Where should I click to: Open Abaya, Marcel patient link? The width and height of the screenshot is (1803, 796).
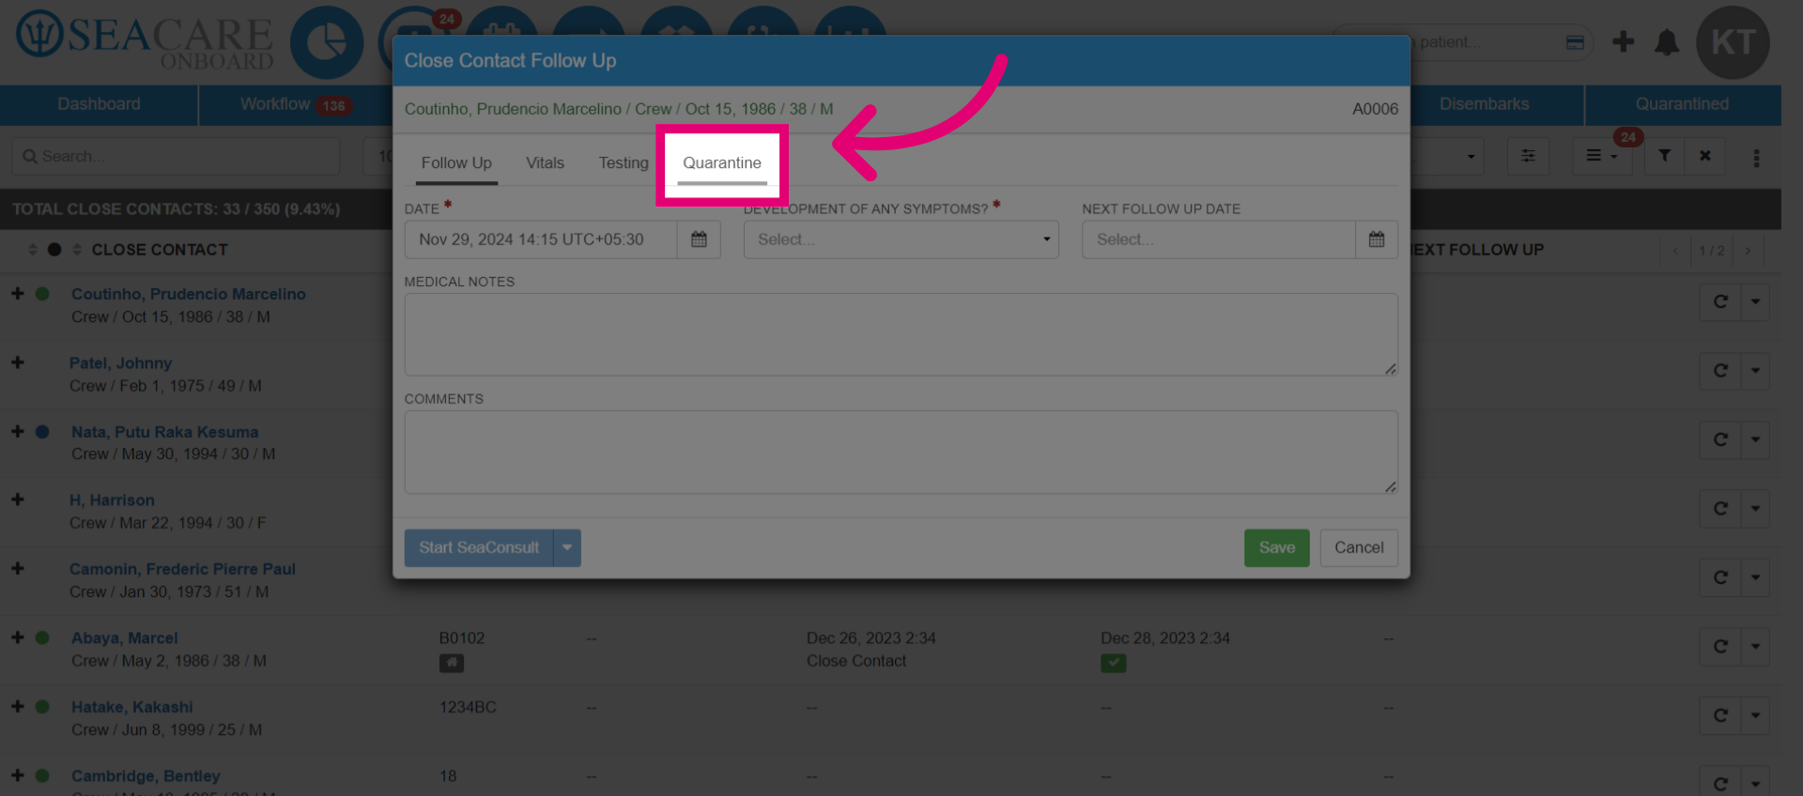124,637
